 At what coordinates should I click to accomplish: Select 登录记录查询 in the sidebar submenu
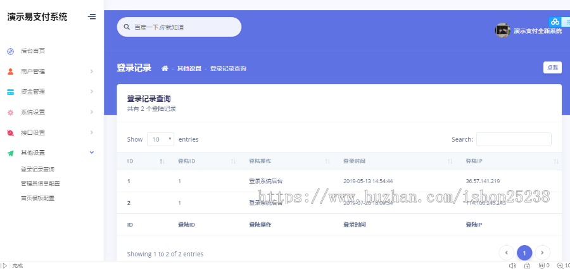37,170
